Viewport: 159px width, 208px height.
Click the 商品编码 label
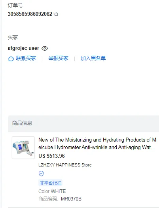pos(48,199)
